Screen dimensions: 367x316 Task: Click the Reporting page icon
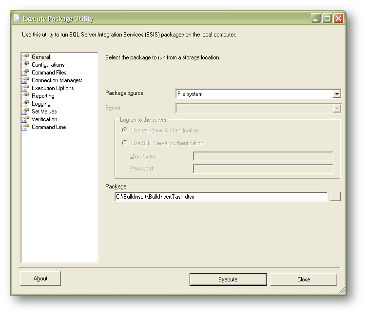[26, 96]
